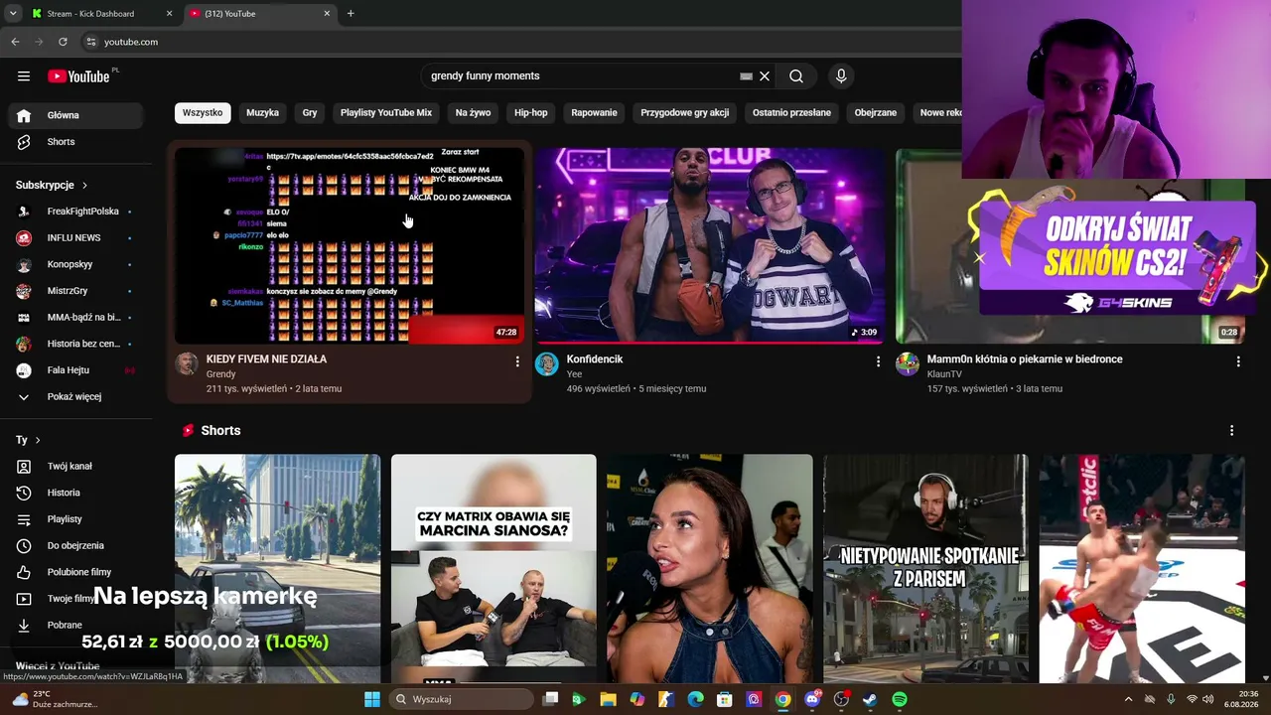
Task: Select the Obejrzane filter chip
Action: click(x=876, y=113)
